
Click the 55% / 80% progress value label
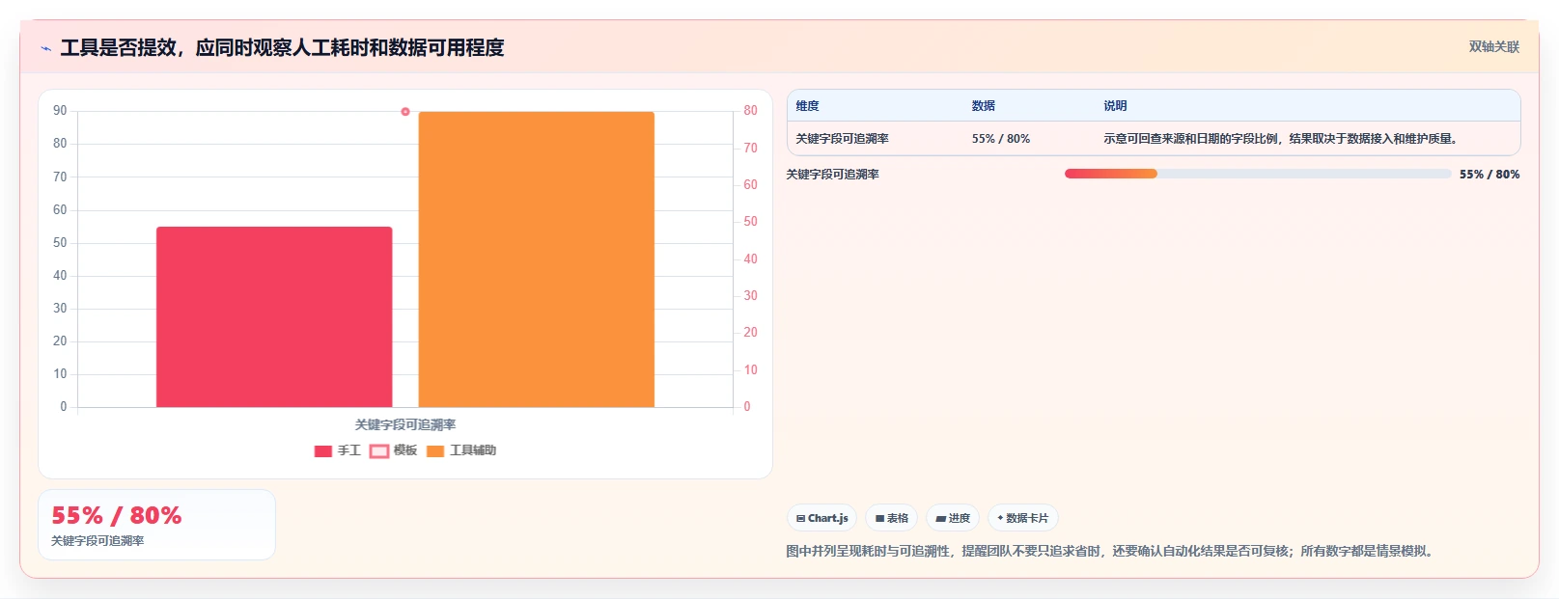(x=1489, y=175)
